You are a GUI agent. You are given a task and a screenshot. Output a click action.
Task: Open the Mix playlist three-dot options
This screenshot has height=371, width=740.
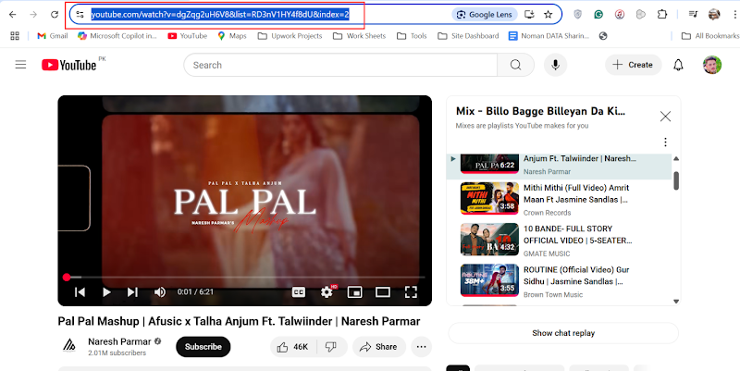(x=665, y=142)
